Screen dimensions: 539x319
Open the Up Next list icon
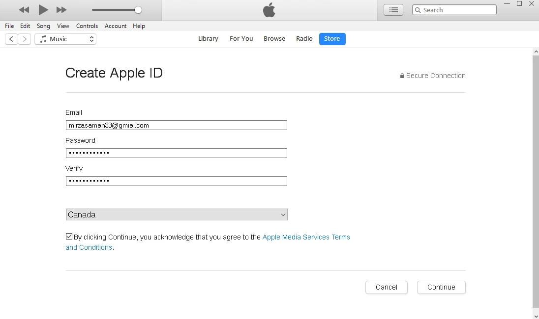pos(393,10)
